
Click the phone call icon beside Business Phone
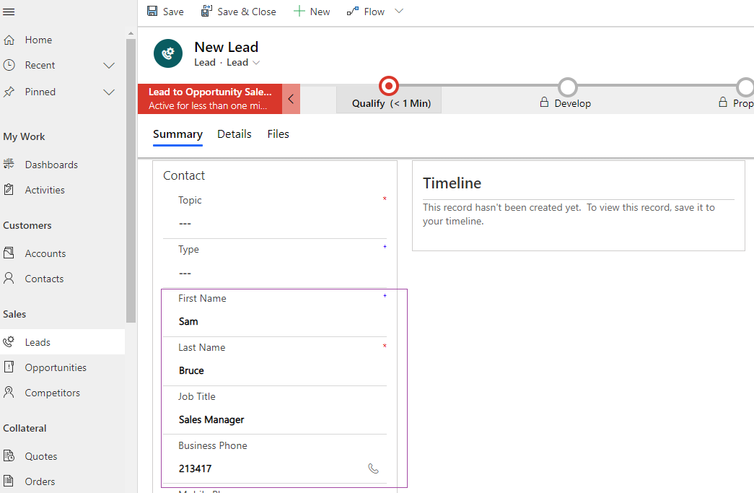coord(373,468)
